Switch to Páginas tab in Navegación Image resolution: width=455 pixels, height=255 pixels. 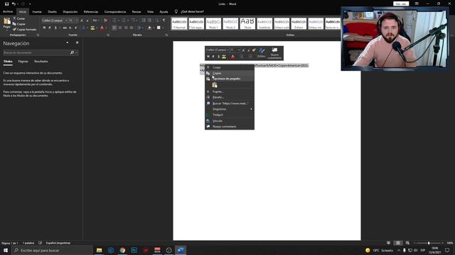(x=23, y=62)
